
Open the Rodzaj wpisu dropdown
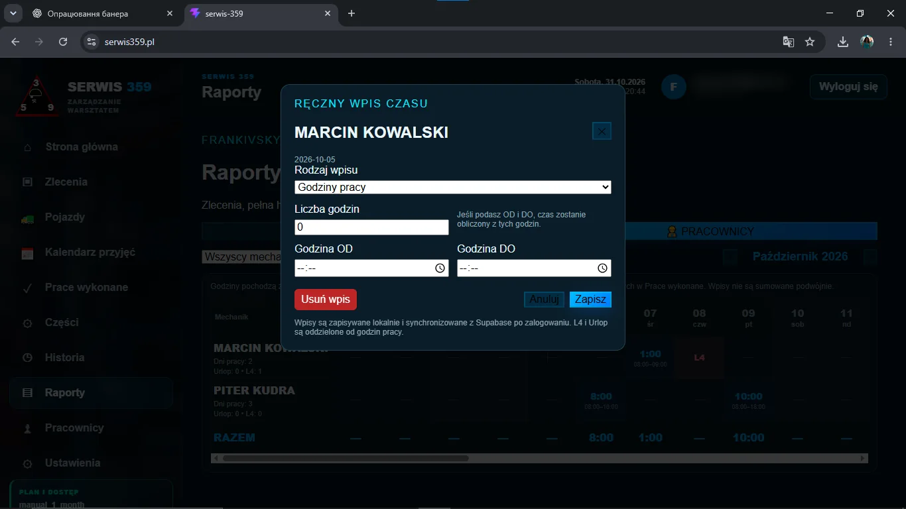pos(453,187)
